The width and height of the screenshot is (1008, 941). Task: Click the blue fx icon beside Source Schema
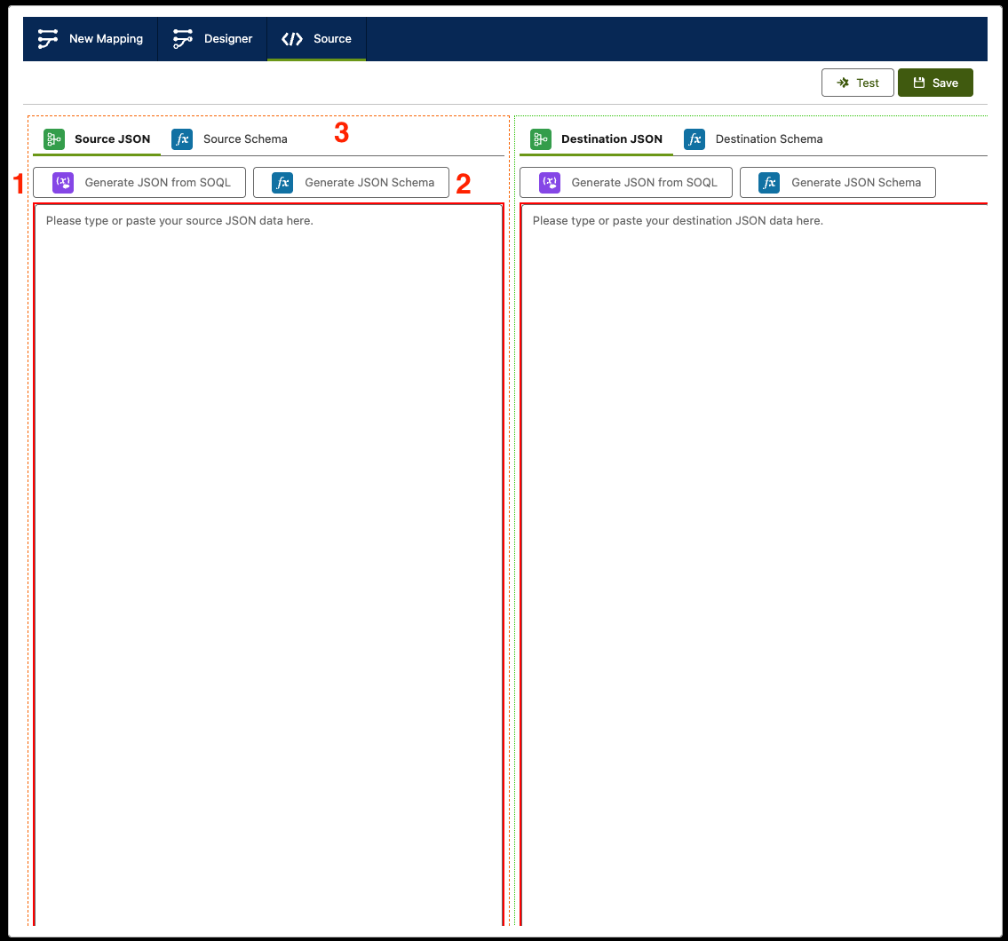(x=182, y=139)
